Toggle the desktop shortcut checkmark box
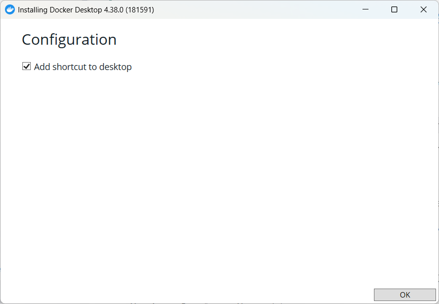Image resolution: width=439 pixels, height=304 pixels. click(x=27, y=67)
